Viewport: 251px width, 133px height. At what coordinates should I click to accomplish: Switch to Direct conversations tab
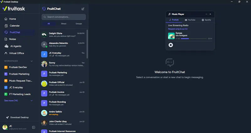coord(64,24)
